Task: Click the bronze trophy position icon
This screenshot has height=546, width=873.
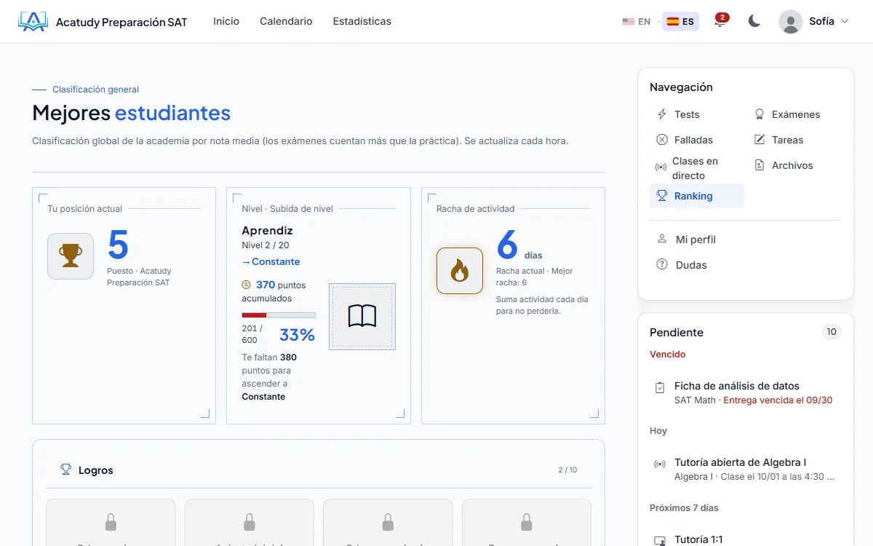Action: pos(71,256)
